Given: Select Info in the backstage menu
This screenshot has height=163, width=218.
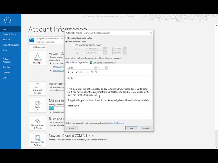Looking at the screenshot, I should [x=11, y=29].
